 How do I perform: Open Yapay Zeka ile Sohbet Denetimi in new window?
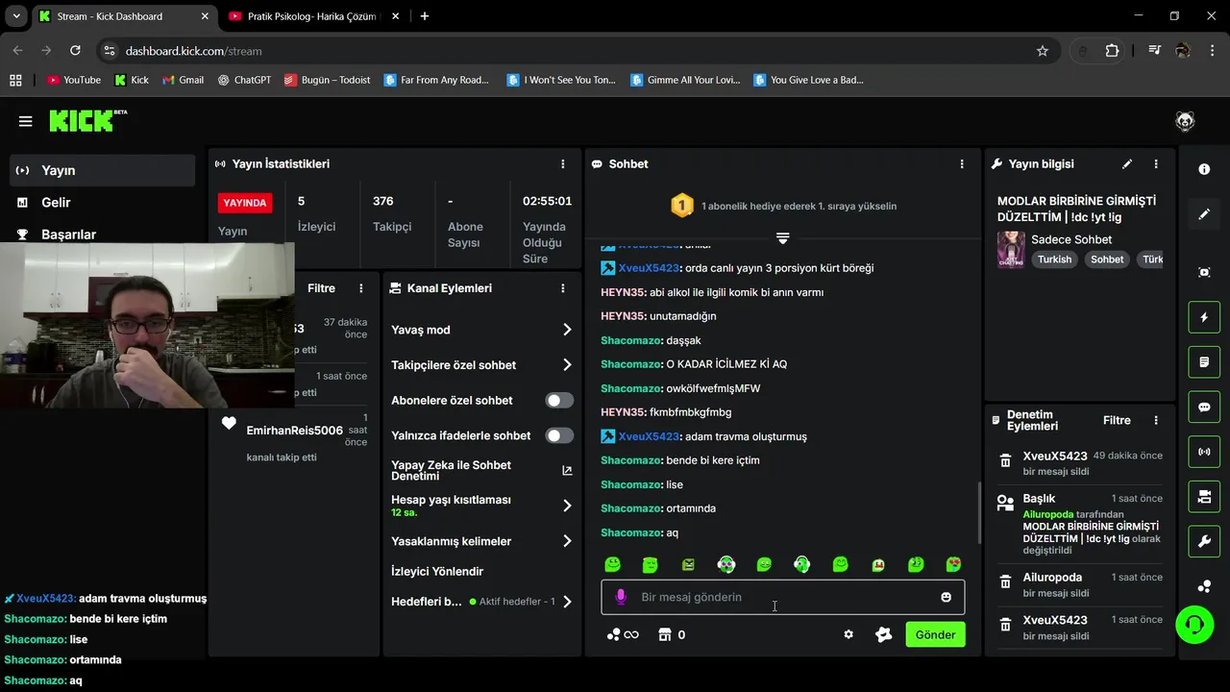pos(567,471)
